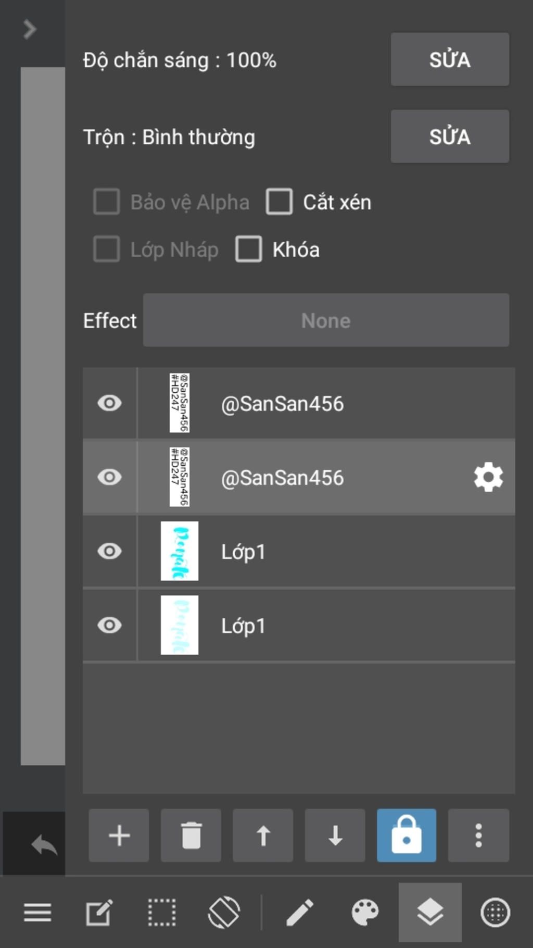Hide the top @SanSan456 layer
This screenshot has height=948, width=533.
point(109,403)
